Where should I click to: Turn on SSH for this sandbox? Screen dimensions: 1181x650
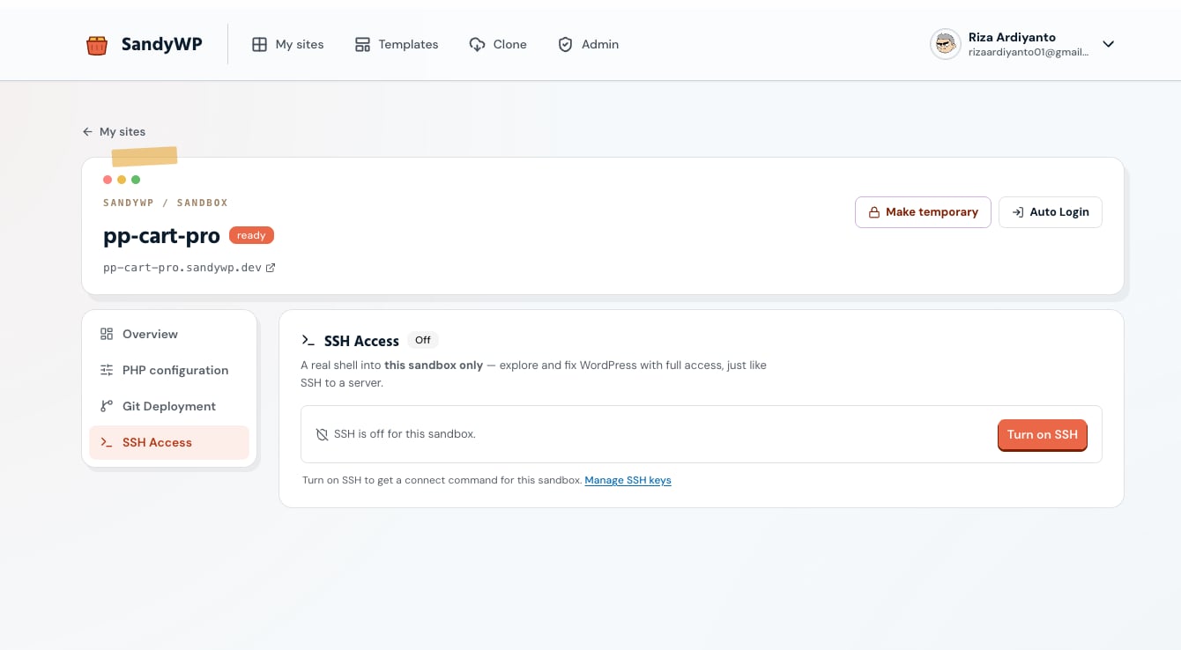1043,434
